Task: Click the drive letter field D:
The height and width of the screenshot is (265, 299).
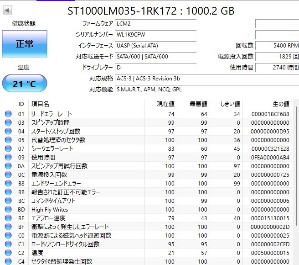Action: [155, 68]
